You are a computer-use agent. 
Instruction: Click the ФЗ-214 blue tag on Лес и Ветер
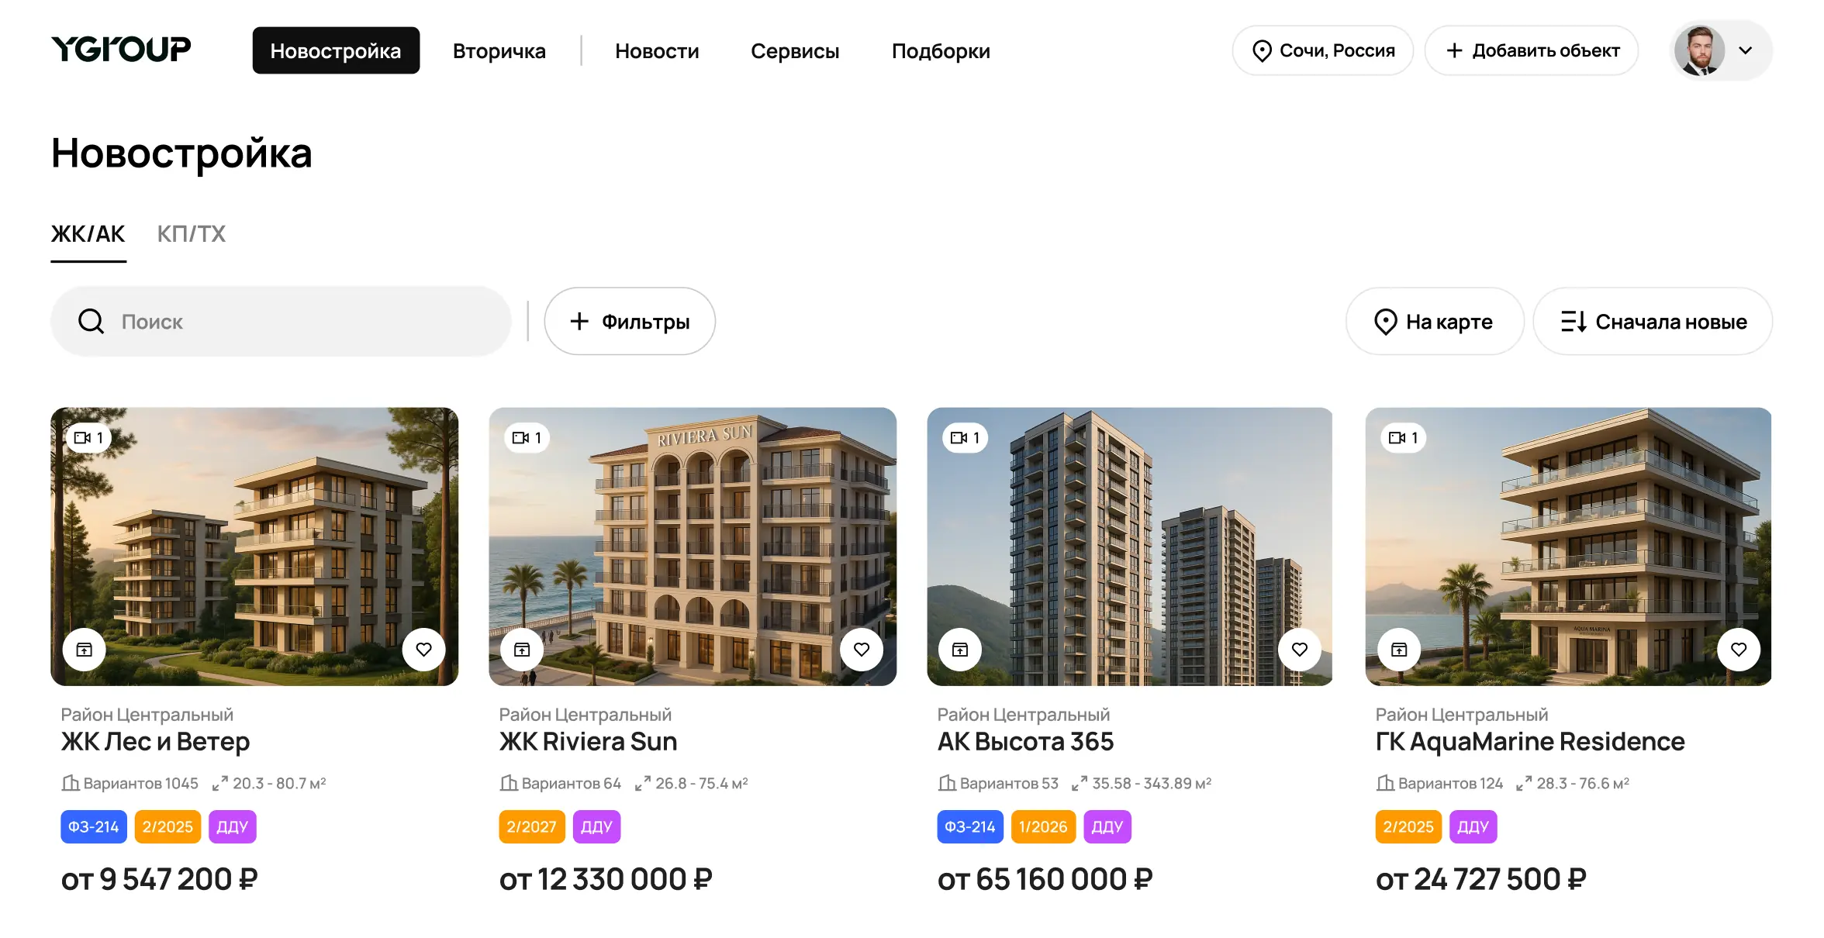pyautogui.click(x=94, y=827)
